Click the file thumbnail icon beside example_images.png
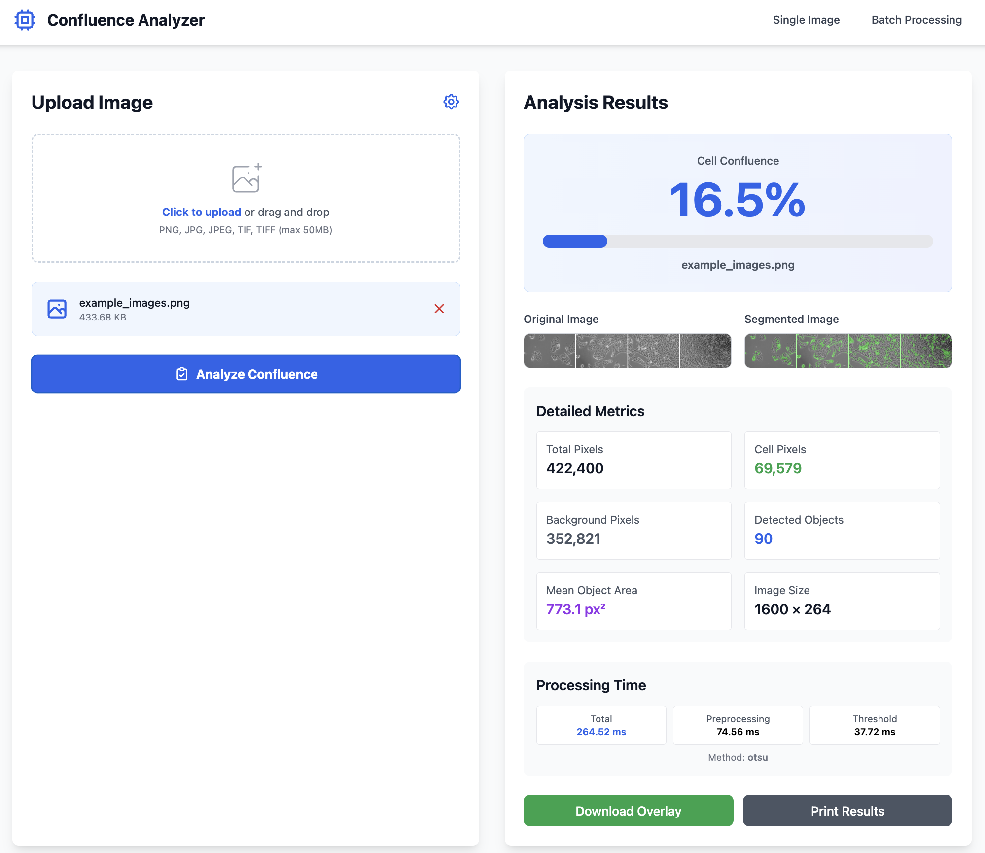The image size is (985, 853). [57, 309]
